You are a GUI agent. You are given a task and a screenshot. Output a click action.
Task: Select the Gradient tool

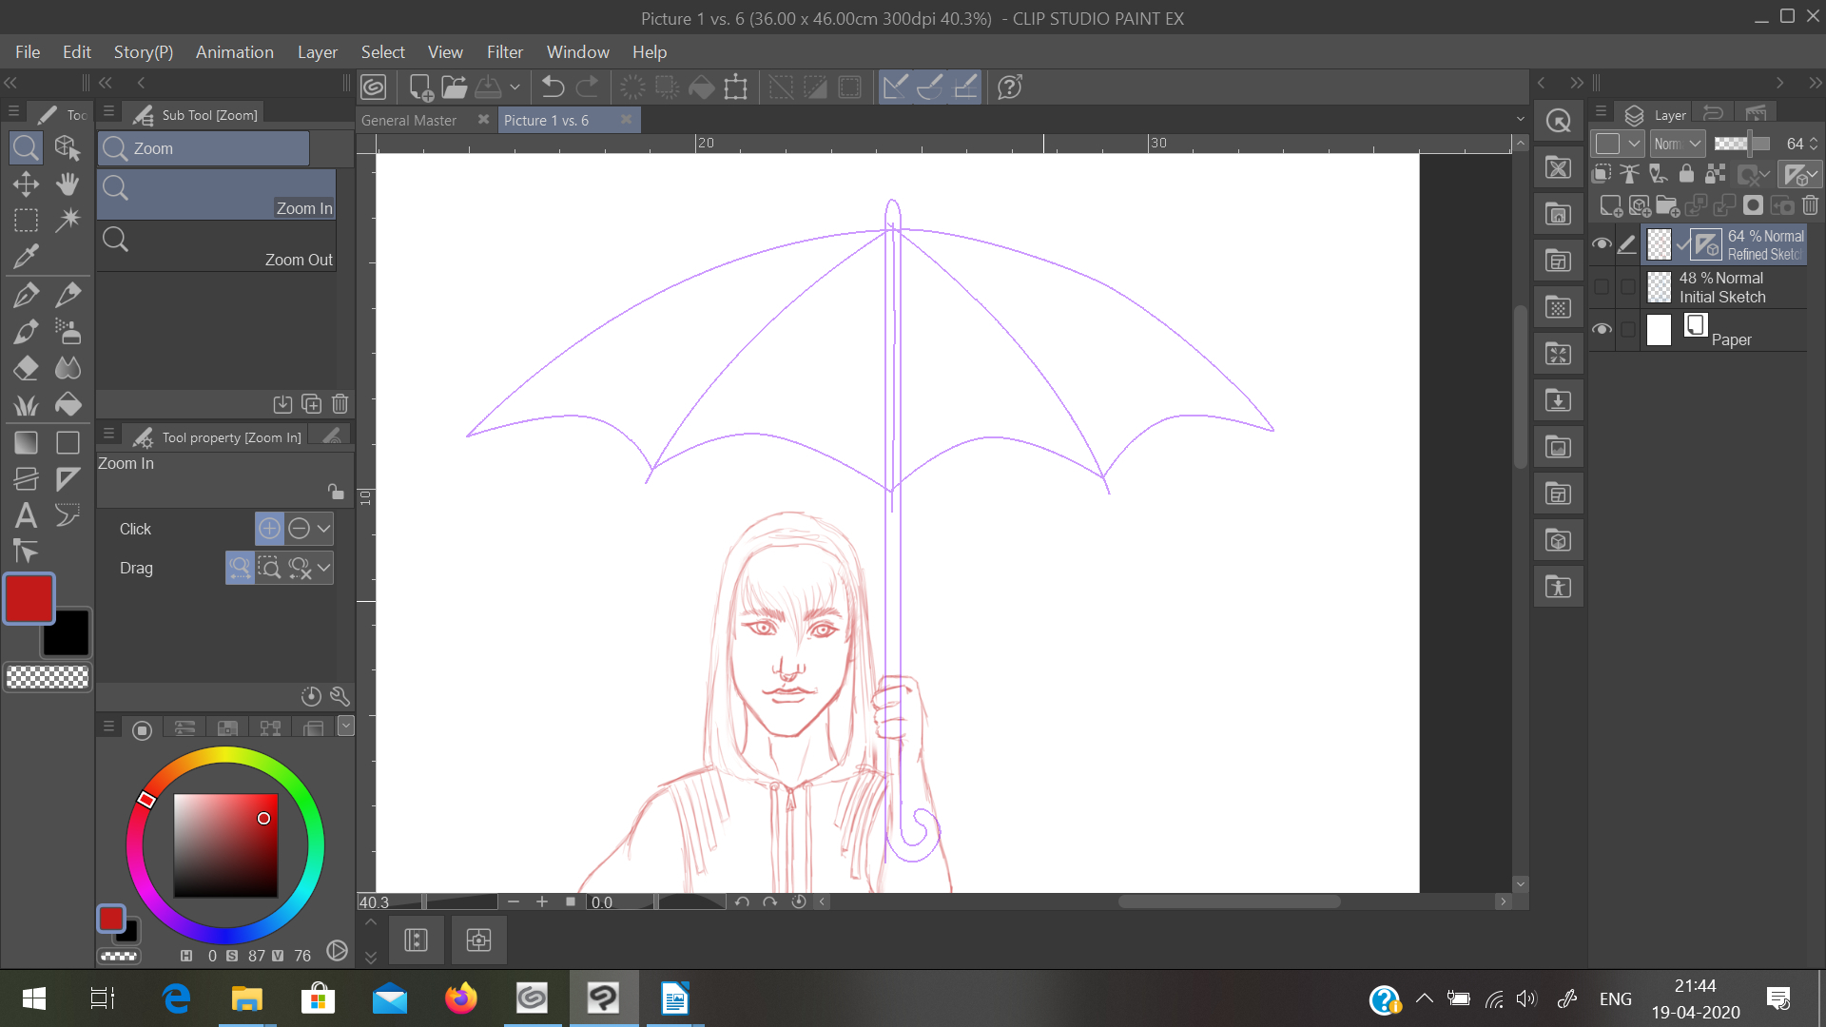click(26, 443)
